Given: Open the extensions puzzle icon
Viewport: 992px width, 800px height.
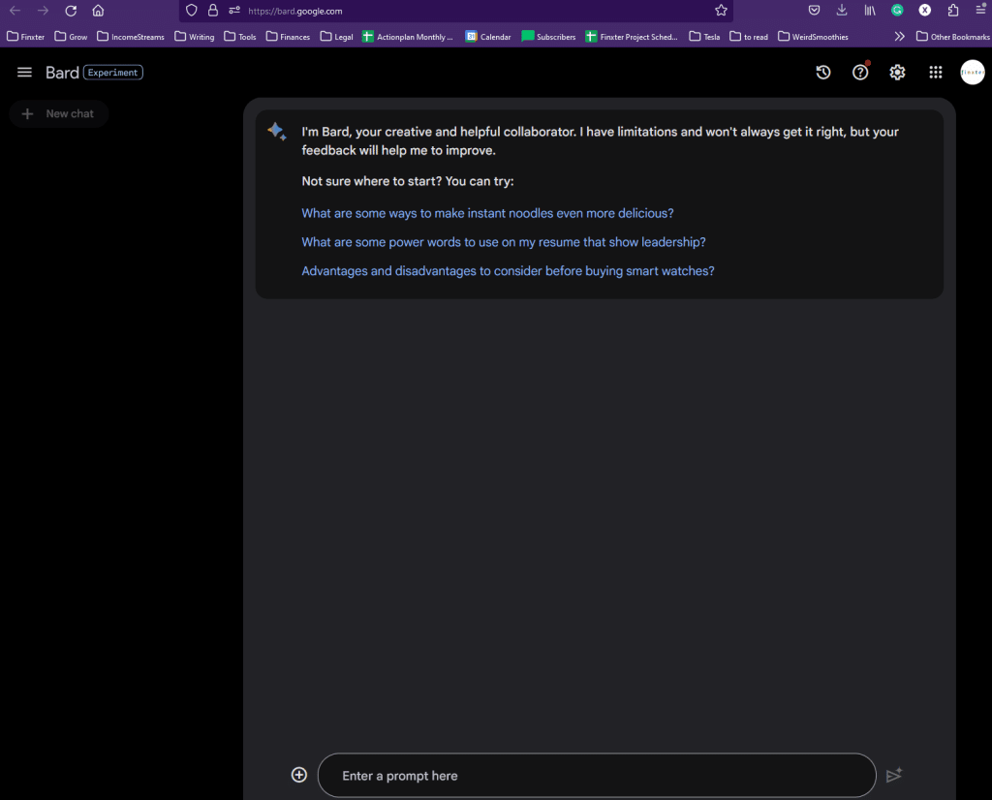Looking at the screenshot, I should pos(953,10).
